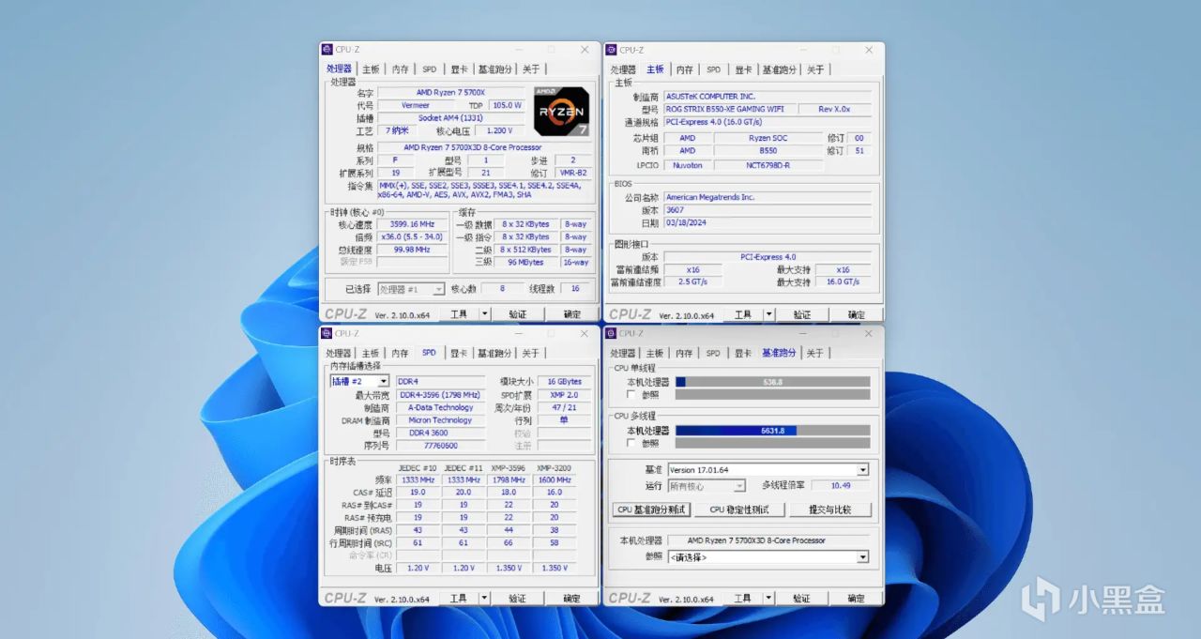Click the 线程数 value 16
1201x639 pixels.
pos(575,289)
